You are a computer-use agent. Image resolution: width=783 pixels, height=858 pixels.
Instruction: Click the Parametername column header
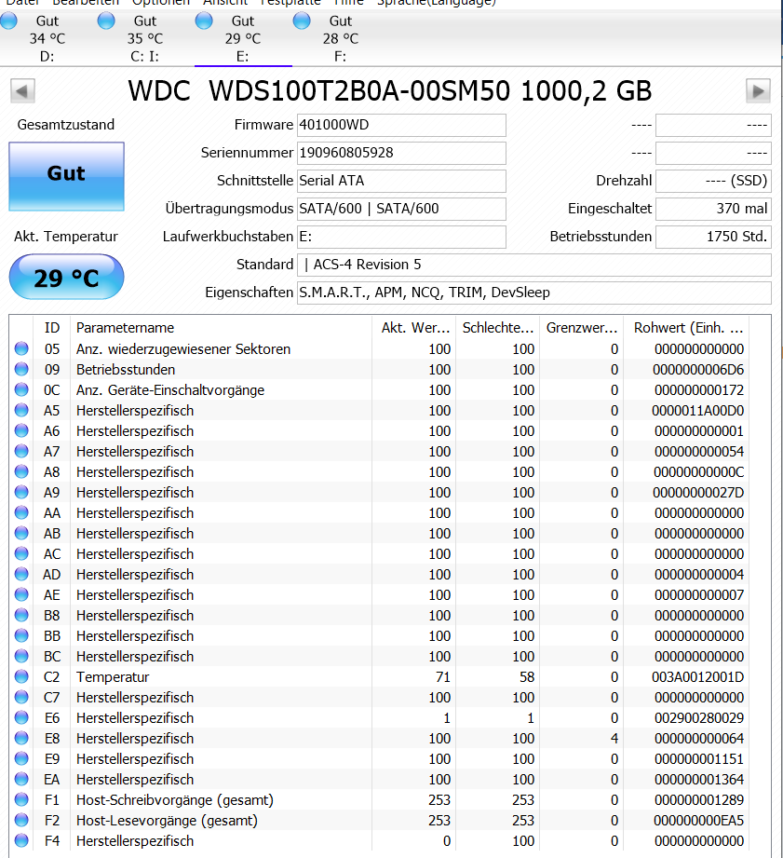click(221, 328)
